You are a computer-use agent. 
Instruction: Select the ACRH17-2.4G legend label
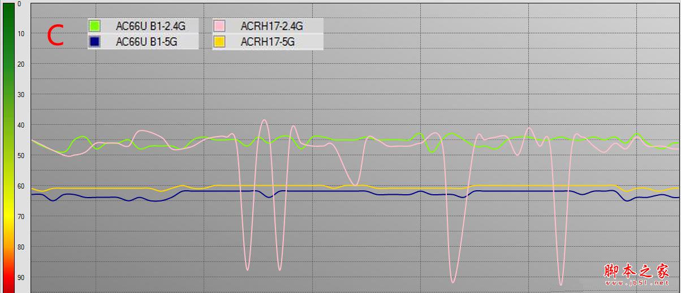click(x=272, y=26)
